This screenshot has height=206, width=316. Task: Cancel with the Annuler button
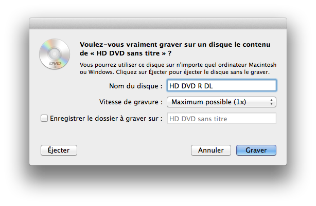(211, 151)
